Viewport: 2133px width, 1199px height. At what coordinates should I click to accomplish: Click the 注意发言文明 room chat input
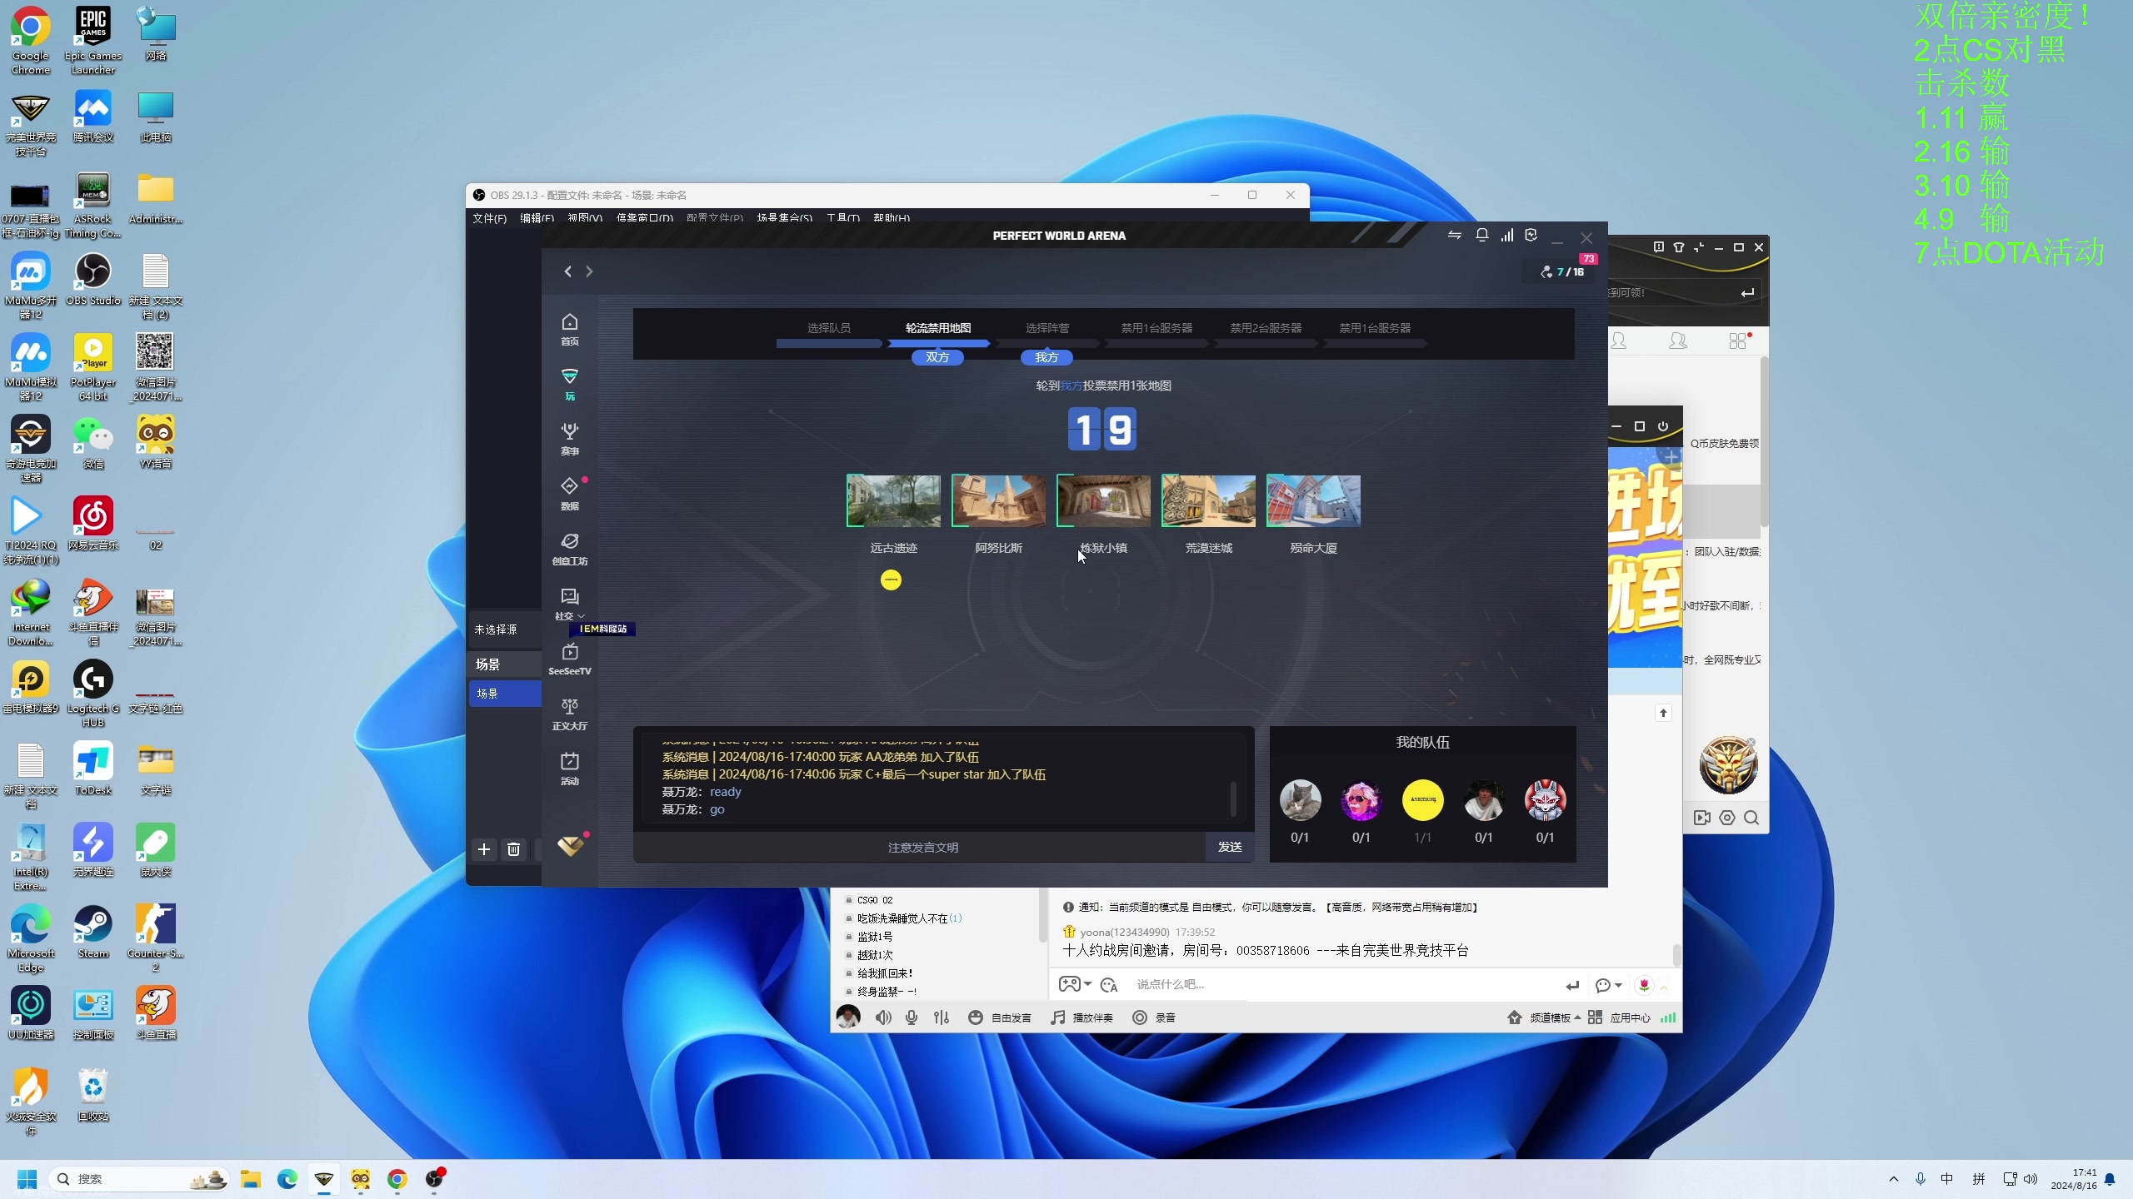click(x=920, y=847)
